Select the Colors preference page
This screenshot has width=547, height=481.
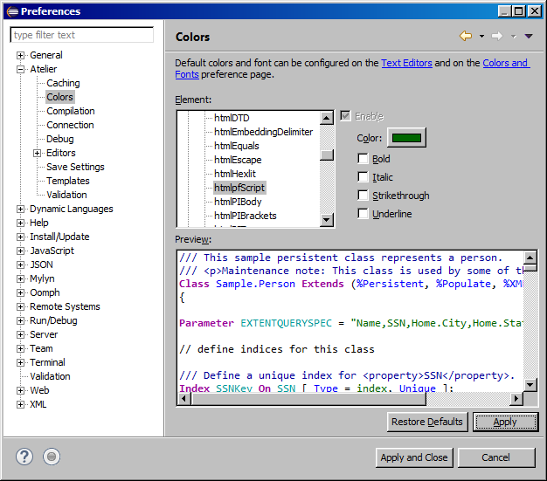point(59,97)
